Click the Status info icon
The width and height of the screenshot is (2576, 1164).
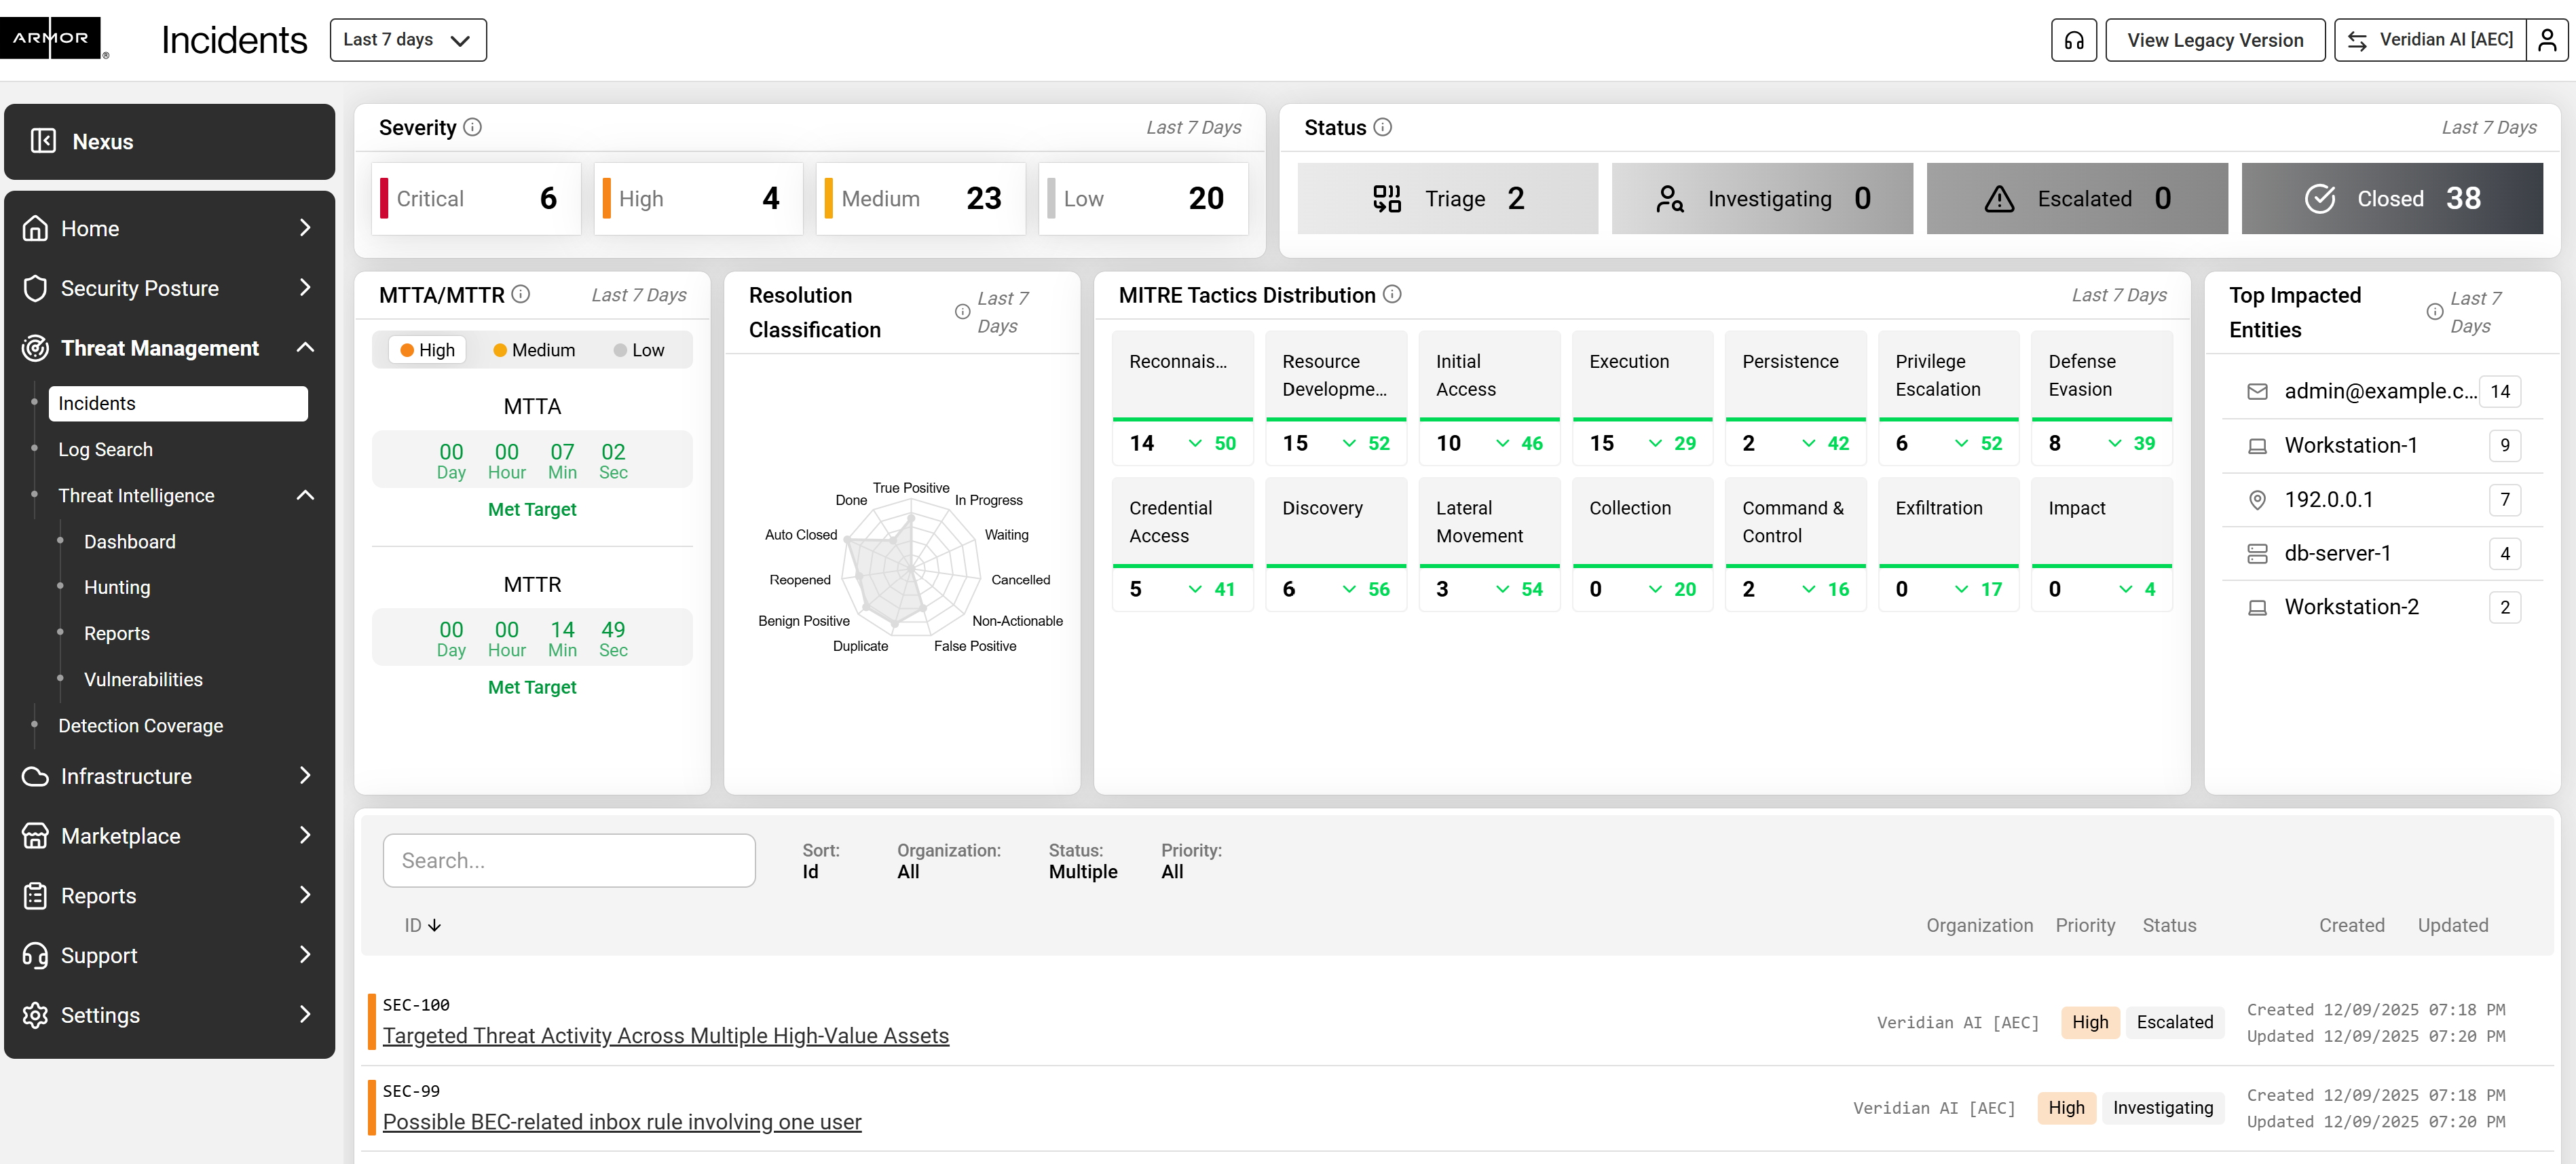tap(1382, 127)
